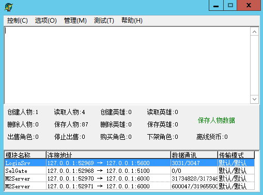263x195 pixels.
Task: Click 默认/默认 in the LoginSrv row
Action: point(233,163)
